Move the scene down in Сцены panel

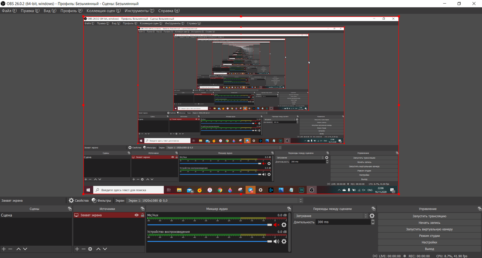coord(25,249)
